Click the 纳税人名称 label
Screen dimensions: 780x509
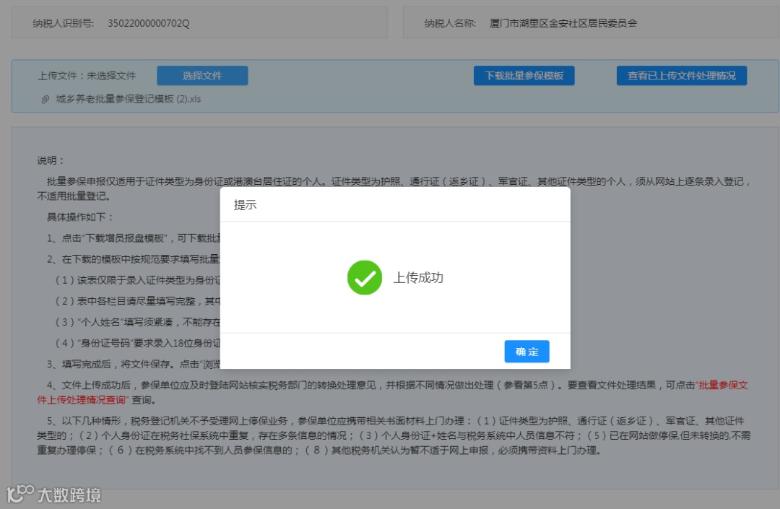pos(450,23)
